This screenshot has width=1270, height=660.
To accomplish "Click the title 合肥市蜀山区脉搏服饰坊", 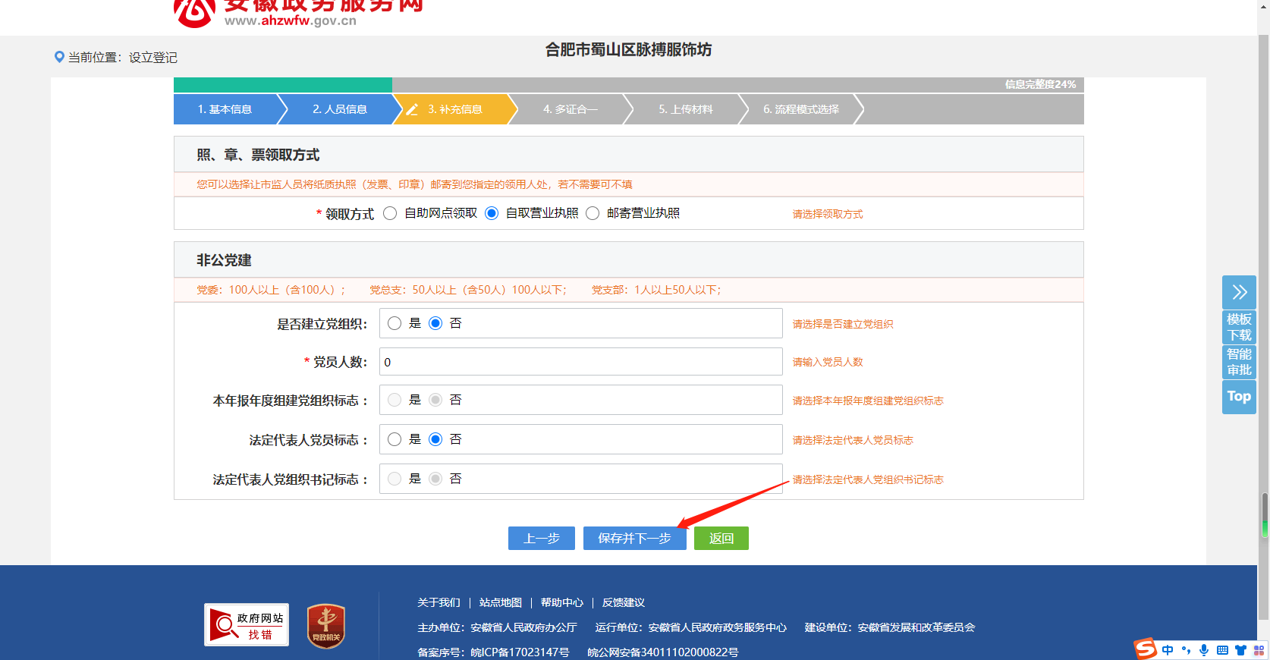I will (x=629, y=50).
